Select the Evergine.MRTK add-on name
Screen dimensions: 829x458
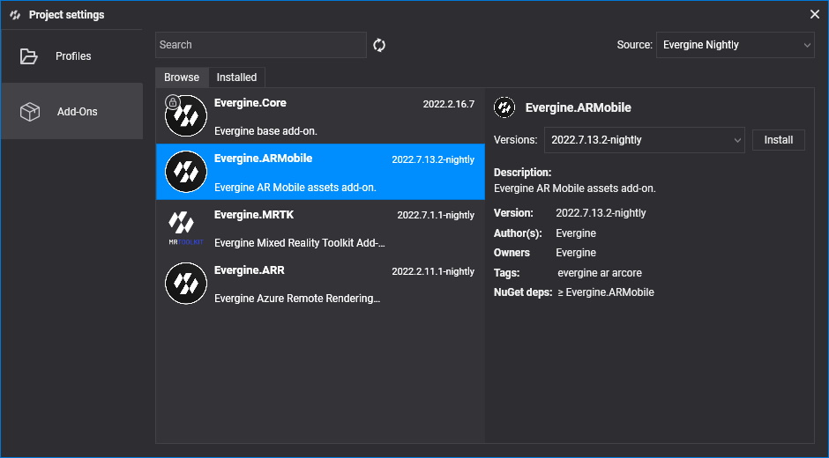[254, 215]
